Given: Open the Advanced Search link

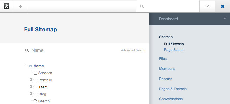Looking at the screenshot, I should 133,50.
